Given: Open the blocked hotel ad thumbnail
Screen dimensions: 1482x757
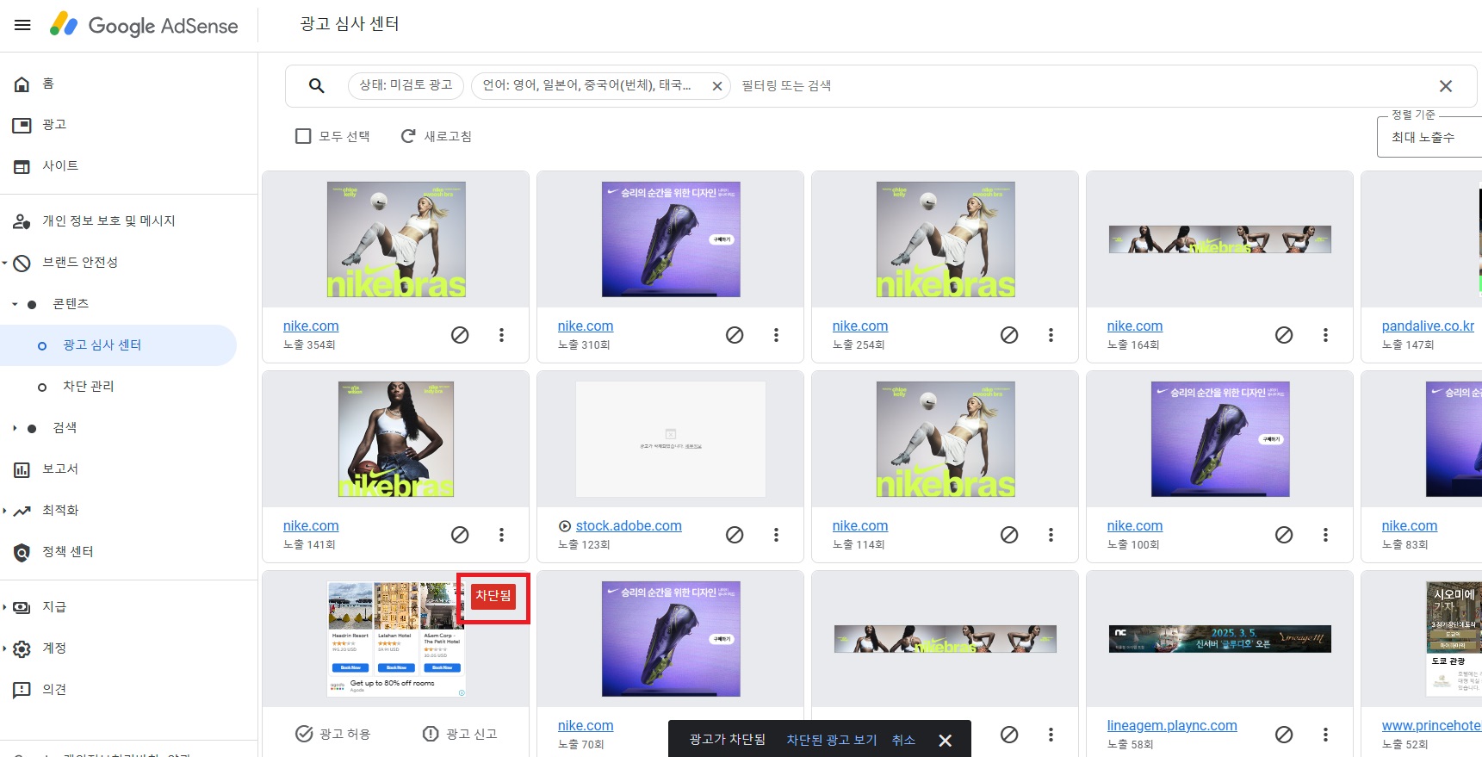Looking at the screenshot, I should click(x=396, y=638).
